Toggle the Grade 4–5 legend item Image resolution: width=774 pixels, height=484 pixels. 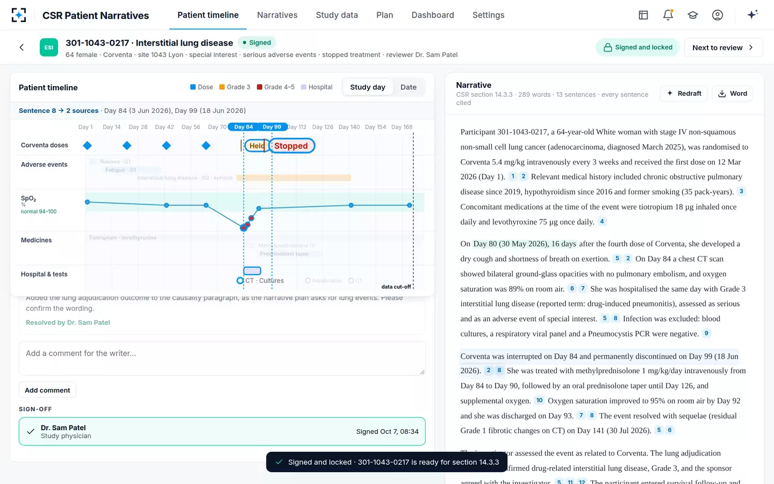pos(276,87)
